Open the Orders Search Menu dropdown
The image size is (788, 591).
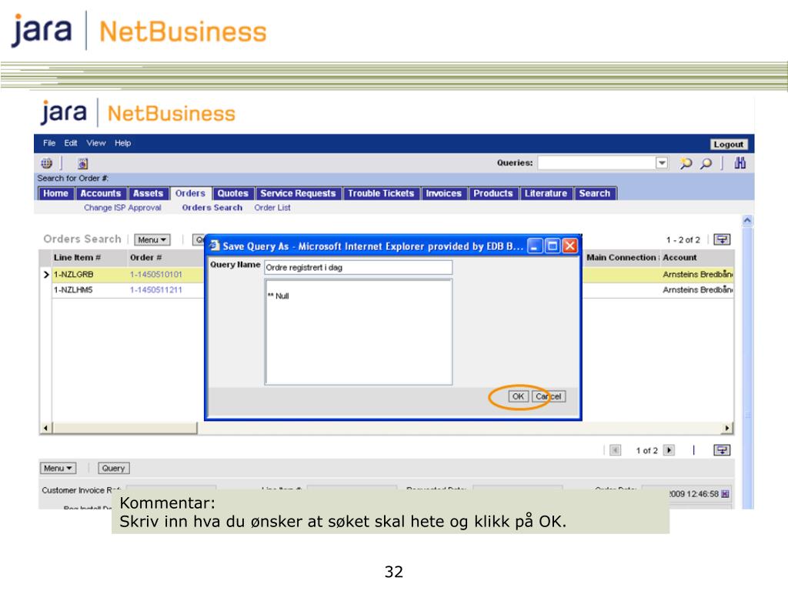[152, 240]
